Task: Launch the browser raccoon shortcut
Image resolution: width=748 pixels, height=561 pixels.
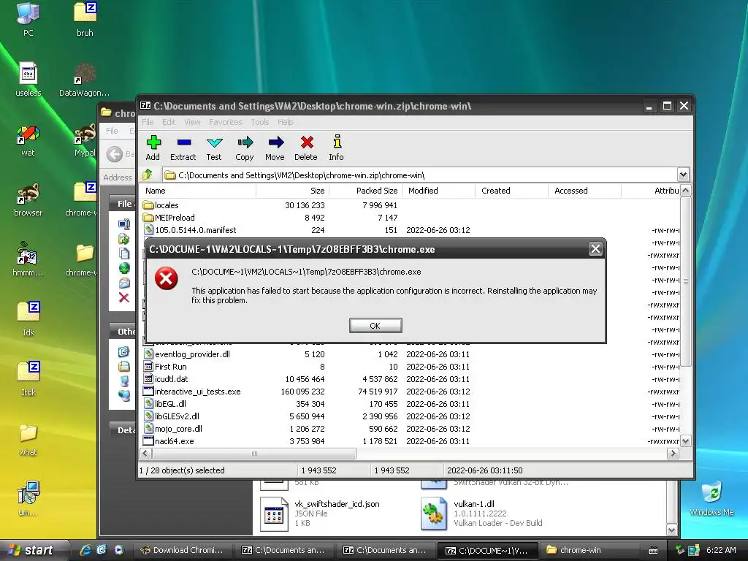Action: point(28,200)
